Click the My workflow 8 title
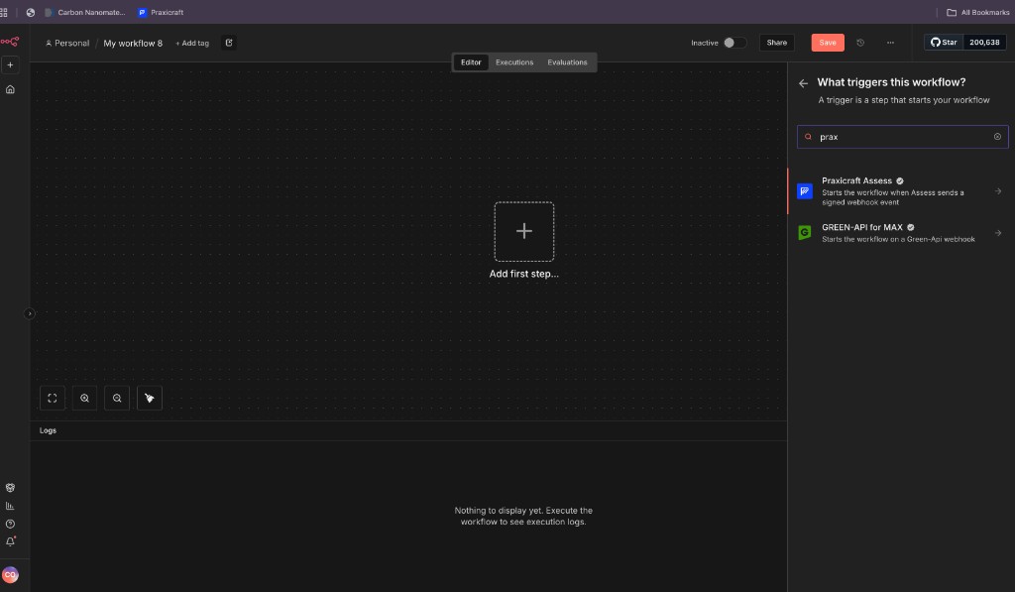1015x592 pixels. pyautogui.click(x=133, y=44)
